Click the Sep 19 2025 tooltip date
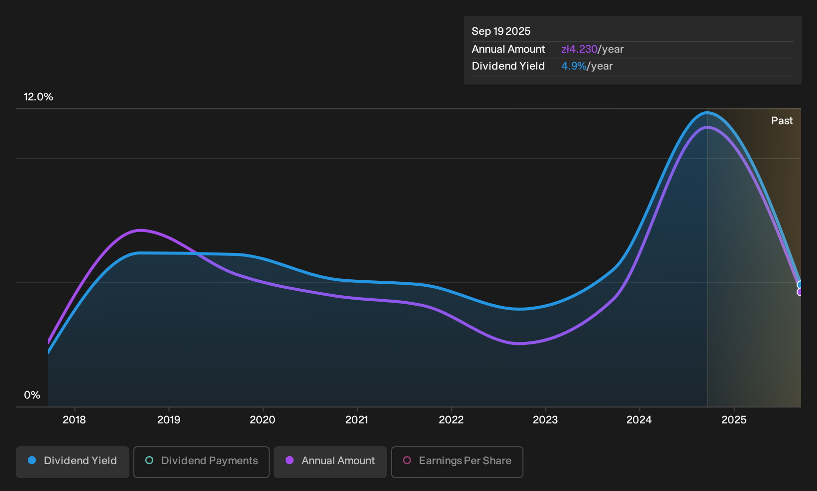 point(501,31)
